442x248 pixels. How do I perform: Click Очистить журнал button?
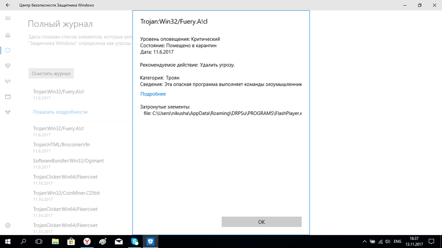click(51, 73)
